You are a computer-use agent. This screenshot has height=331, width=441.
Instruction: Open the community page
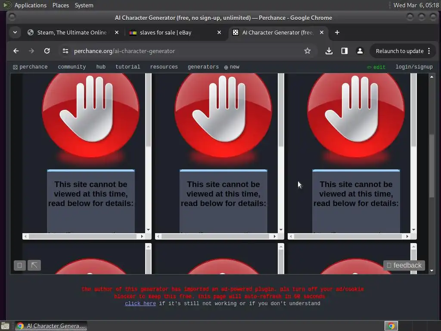(72, 67)
